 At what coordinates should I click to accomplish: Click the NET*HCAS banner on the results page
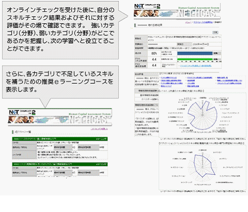click(198, 13)
